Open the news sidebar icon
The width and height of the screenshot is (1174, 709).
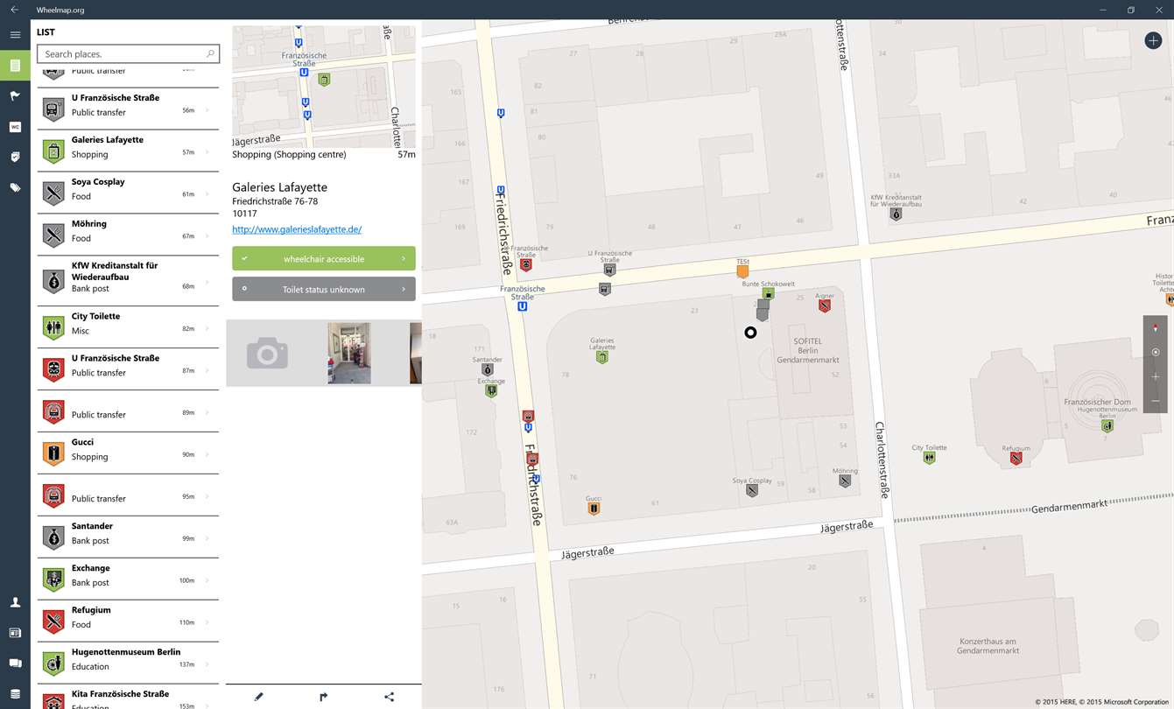(15, 633)
